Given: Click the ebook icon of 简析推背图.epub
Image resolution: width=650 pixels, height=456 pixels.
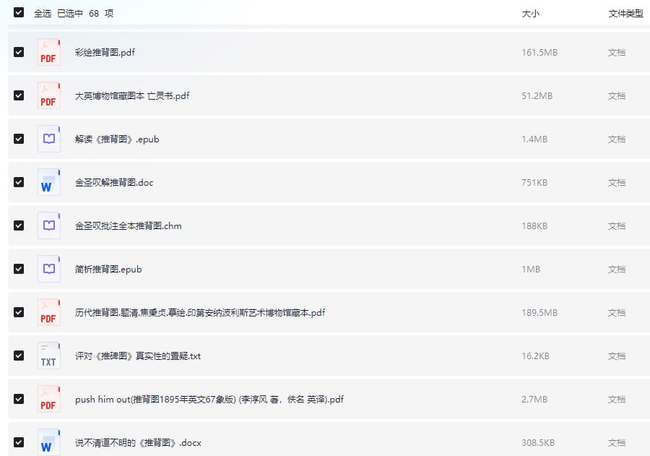Looking at the screenshot, I should 49,269.
